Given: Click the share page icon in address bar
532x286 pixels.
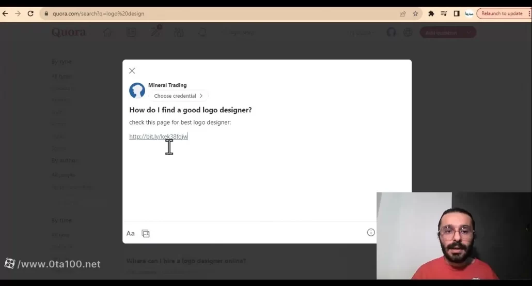Looking at the screenshot, I should 403,13.
